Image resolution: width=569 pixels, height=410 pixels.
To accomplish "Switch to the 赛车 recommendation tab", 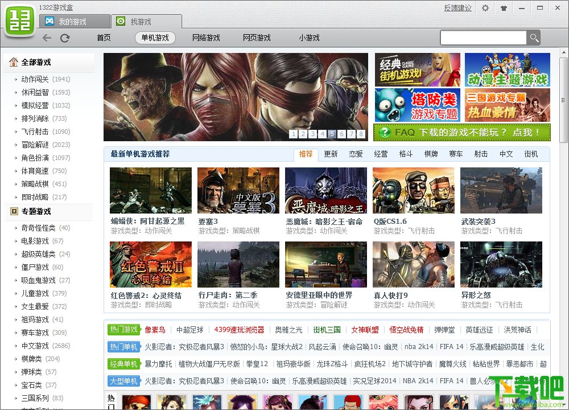I will click(456, 154).
